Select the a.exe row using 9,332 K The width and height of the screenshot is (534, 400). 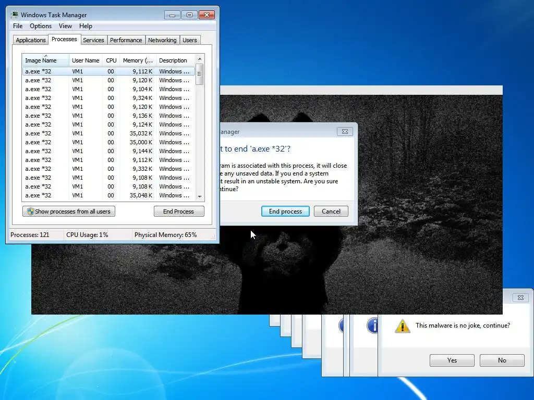pyautogui.click(x=108, y=169)
